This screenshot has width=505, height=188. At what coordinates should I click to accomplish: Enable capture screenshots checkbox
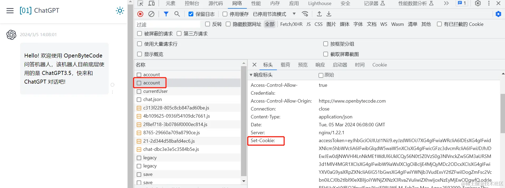coord(326,54)
